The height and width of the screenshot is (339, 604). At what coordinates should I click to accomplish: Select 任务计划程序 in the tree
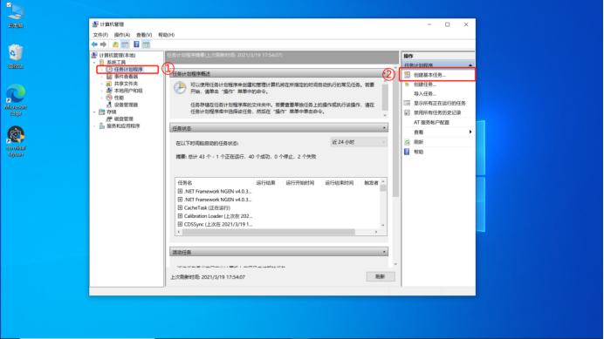pos(128,69)
